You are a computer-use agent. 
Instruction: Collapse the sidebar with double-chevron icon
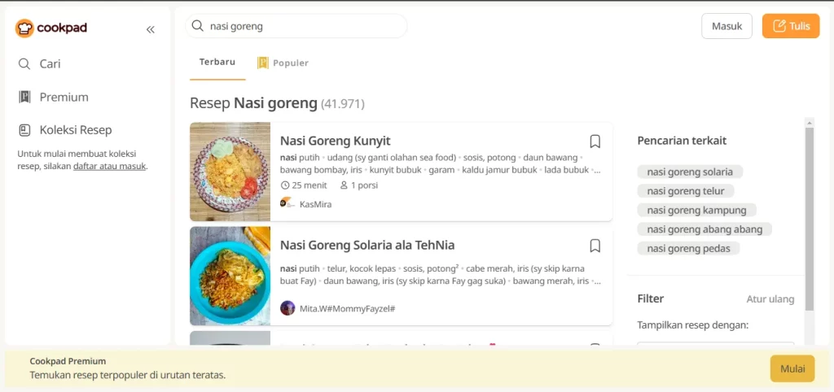tap(151, 30)
